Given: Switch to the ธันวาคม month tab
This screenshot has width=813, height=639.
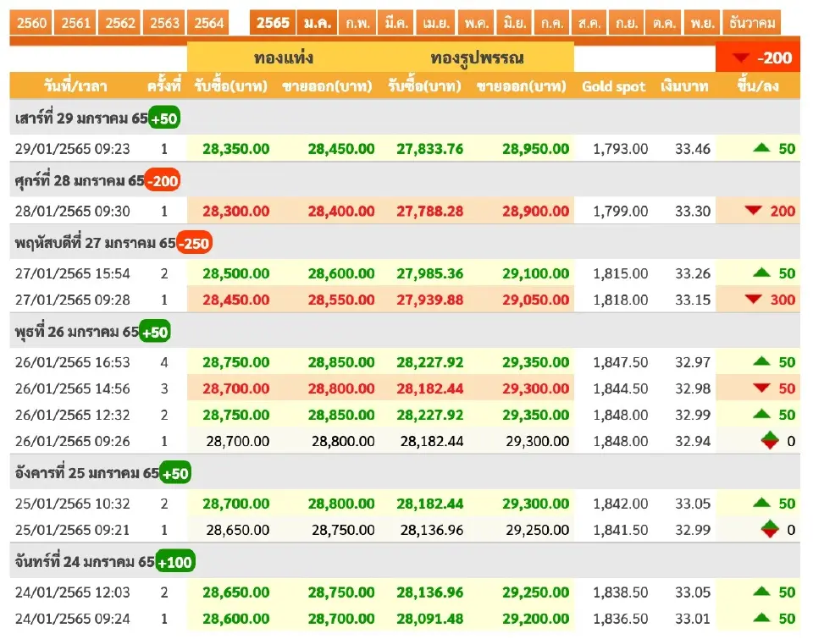Looking at the screenshot, I should point(752,23).
